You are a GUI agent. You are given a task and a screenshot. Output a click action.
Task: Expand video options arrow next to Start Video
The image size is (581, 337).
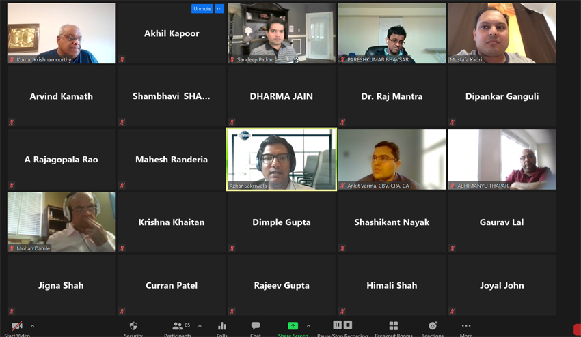pyautogui.click(x=33, y=326)
